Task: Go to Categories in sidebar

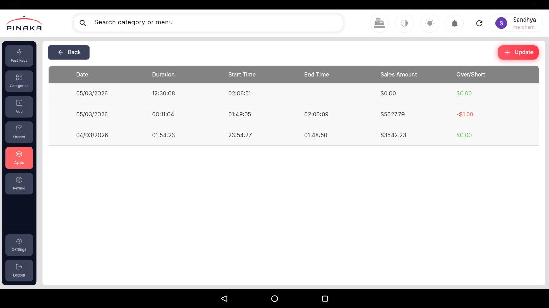Action: pyautogui.click(x=19, y=81)
